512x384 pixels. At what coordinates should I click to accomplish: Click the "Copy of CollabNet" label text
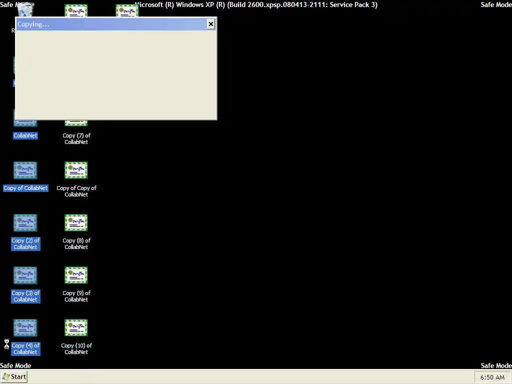click(x=26, y=188)
